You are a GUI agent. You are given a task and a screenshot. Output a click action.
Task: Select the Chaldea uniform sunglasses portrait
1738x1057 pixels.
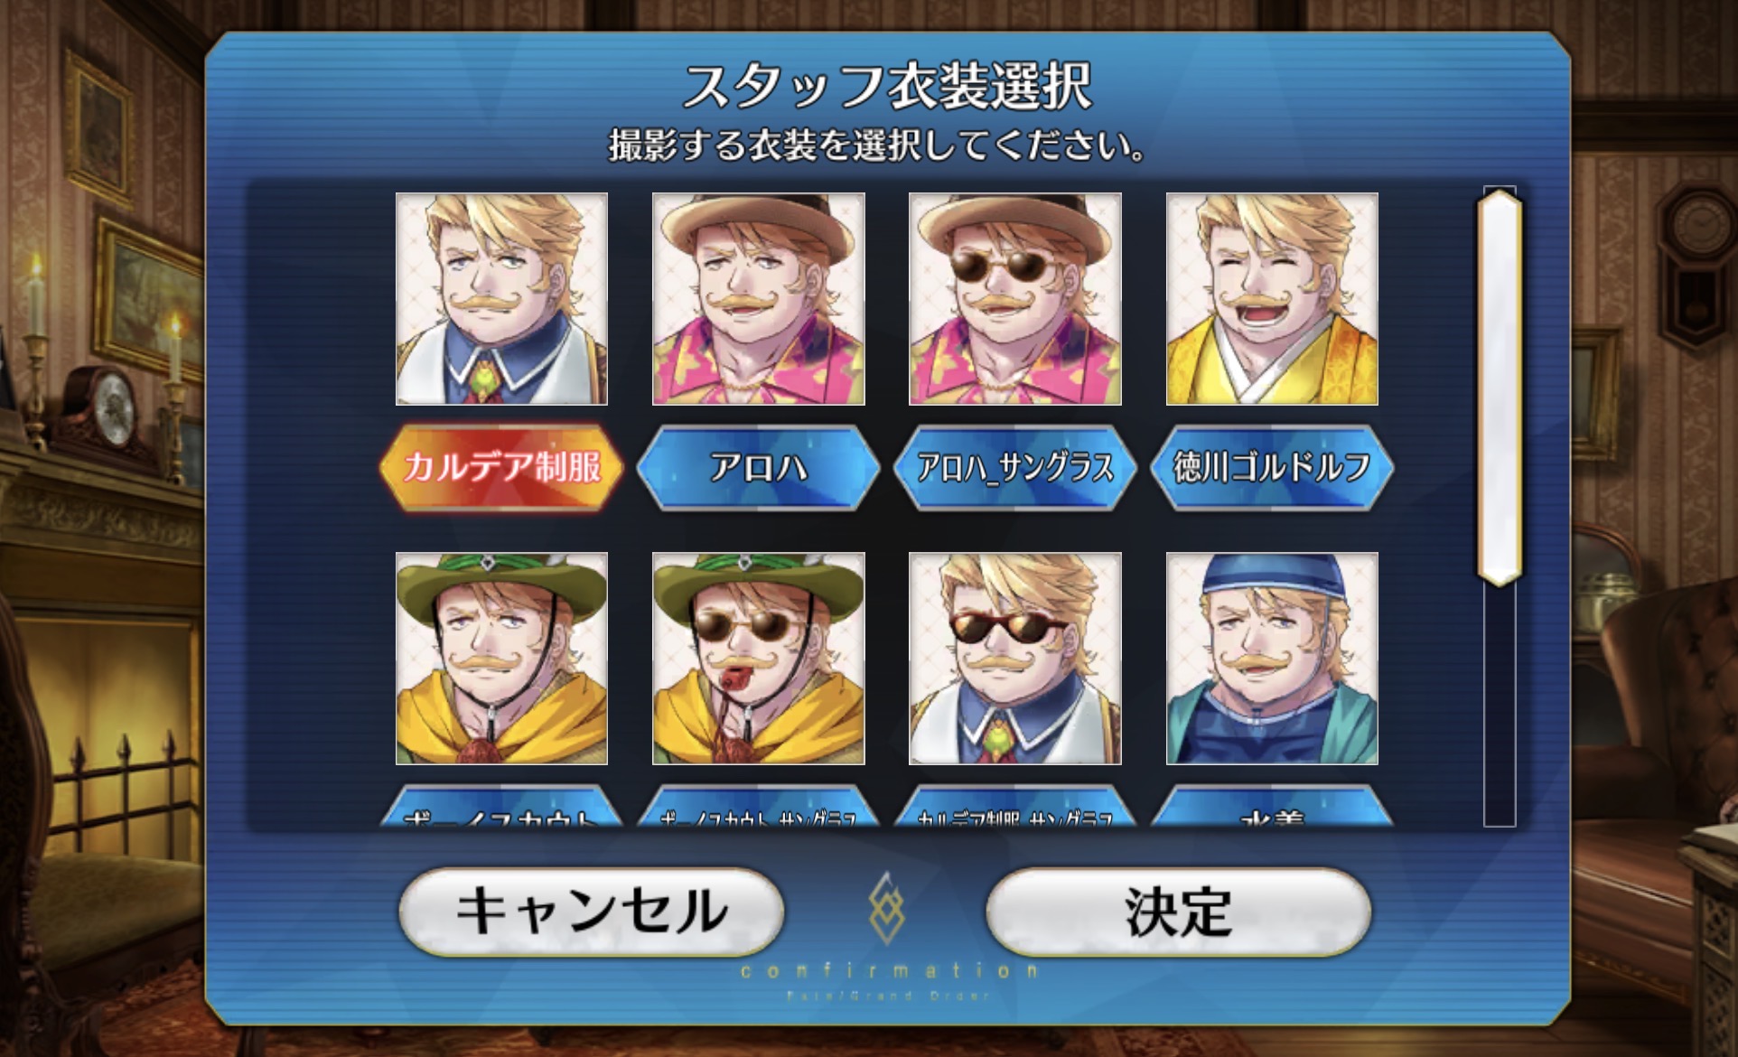[1015, 659]
